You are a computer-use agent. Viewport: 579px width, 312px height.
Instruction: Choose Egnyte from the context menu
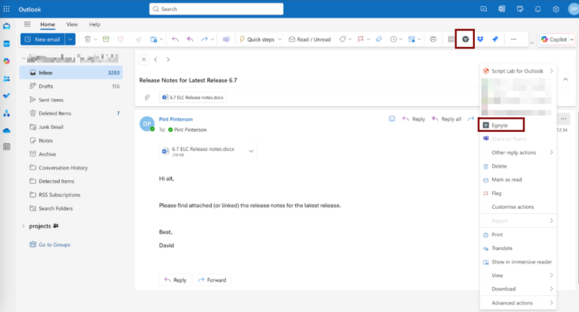pyautogui.click(x=500, y=125)
